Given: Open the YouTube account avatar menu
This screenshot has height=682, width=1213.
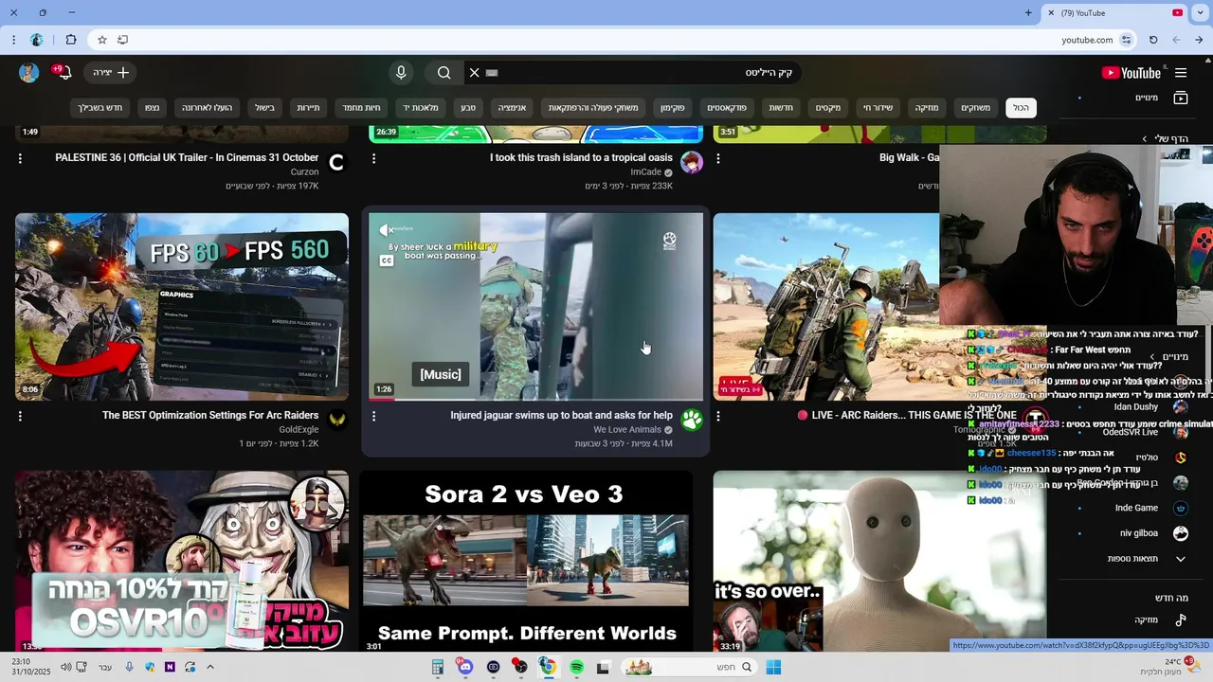Looking at the screenshot, I should [x=28, y=73].
